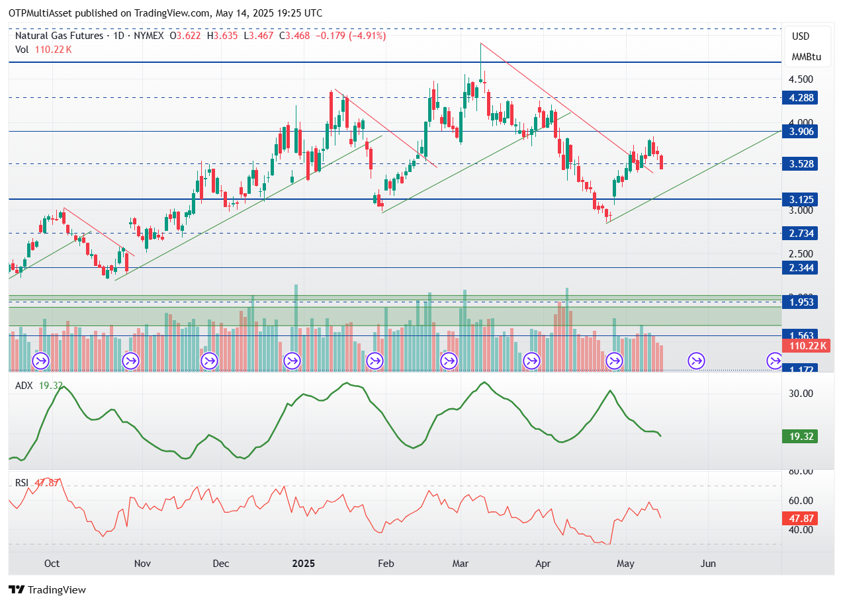Click the USD currency label
Viewport: 843px width, 604px height.
point(801,36)
